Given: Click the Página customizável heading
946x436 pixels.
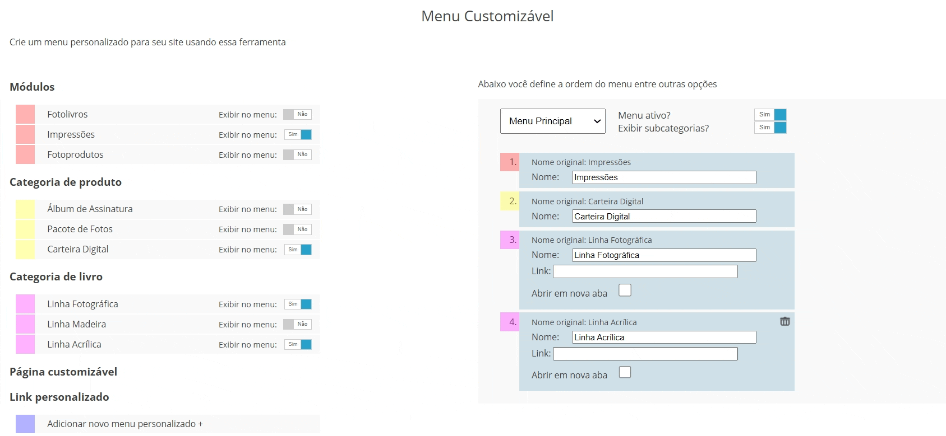Looking at the screenshot, I should 63,372.
